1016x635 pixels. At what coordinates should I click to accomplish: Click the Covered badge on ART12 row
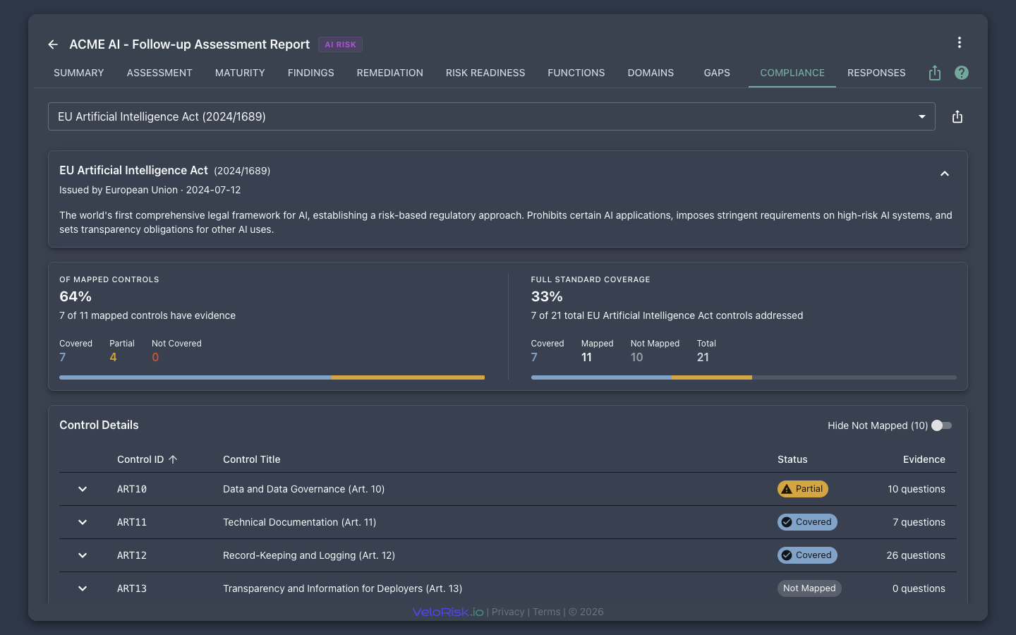tap(807, 555)
